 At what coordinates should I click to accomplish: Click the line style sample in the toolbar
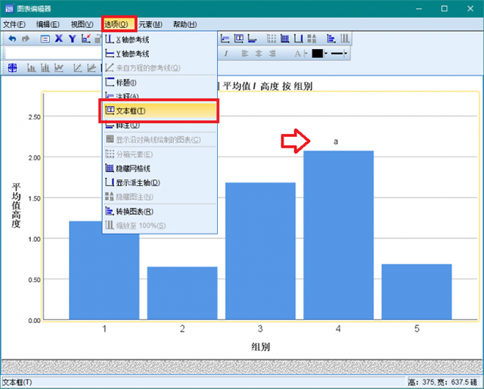coord(337,54)
